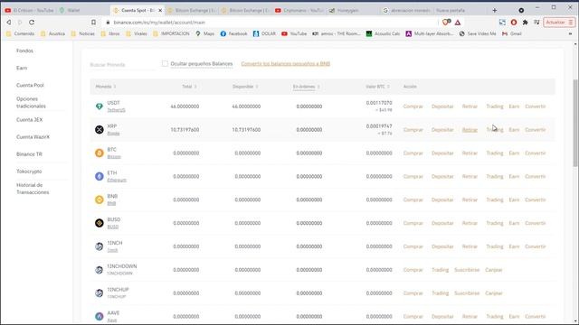Screen dimensions: 579x325
Task: Open Cuenta Pool in the sidebar
Action: point(30,85)
